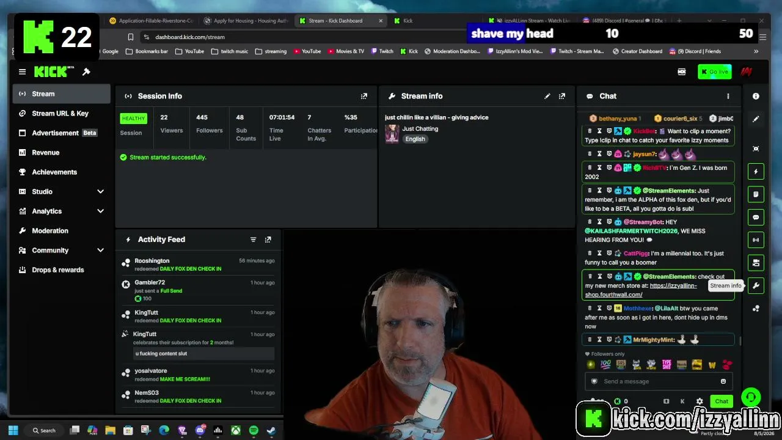Bookmark this page via address bar icon
This screenshot has height=440, width=782.
131,37
